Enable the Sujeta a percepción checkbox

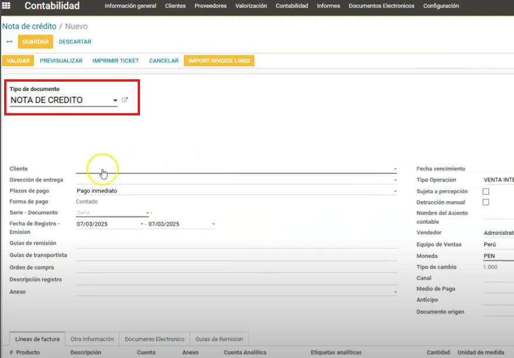point(486,191)
